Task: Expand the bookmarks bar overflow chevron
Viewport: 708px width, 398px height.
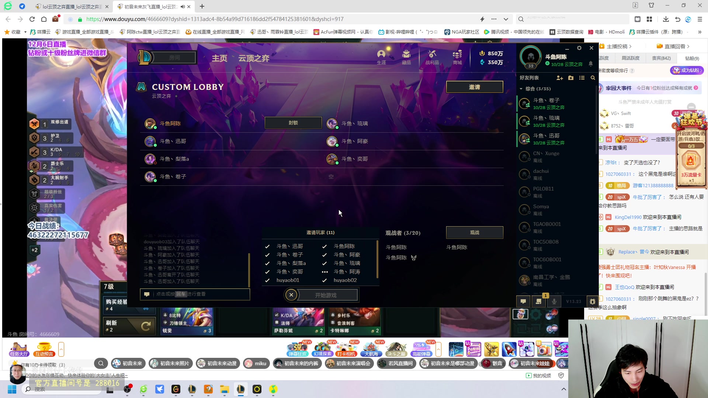Action: coord(700,32)
